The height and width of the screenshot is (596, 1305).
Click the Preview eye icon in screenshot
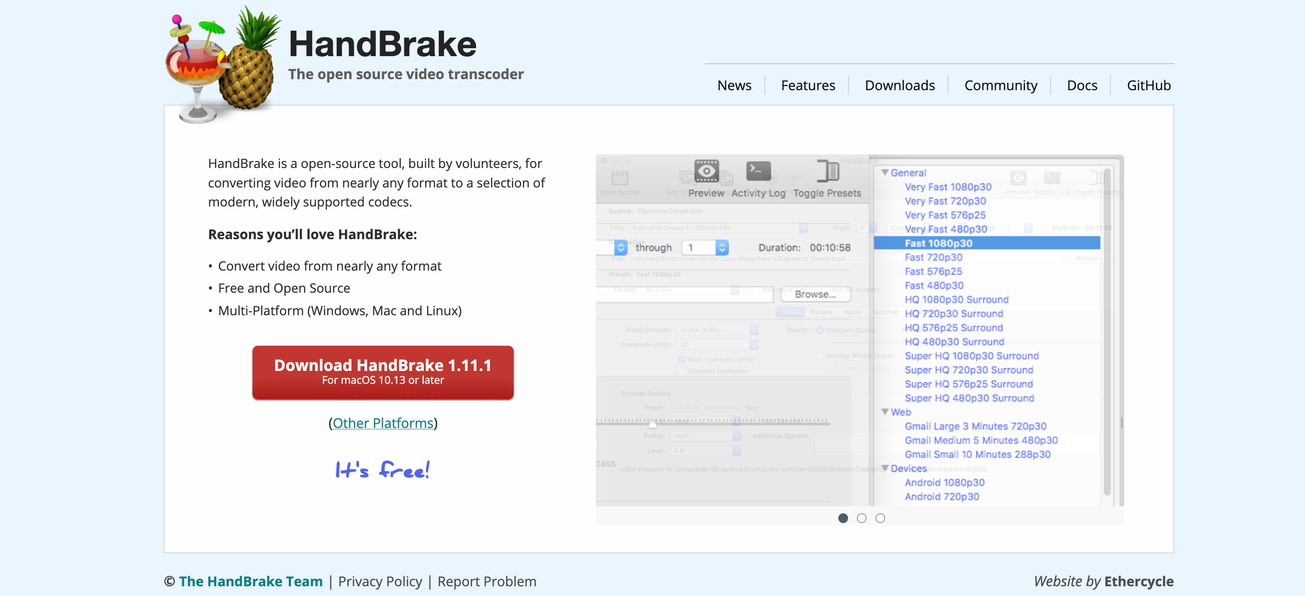click(706, 171)
